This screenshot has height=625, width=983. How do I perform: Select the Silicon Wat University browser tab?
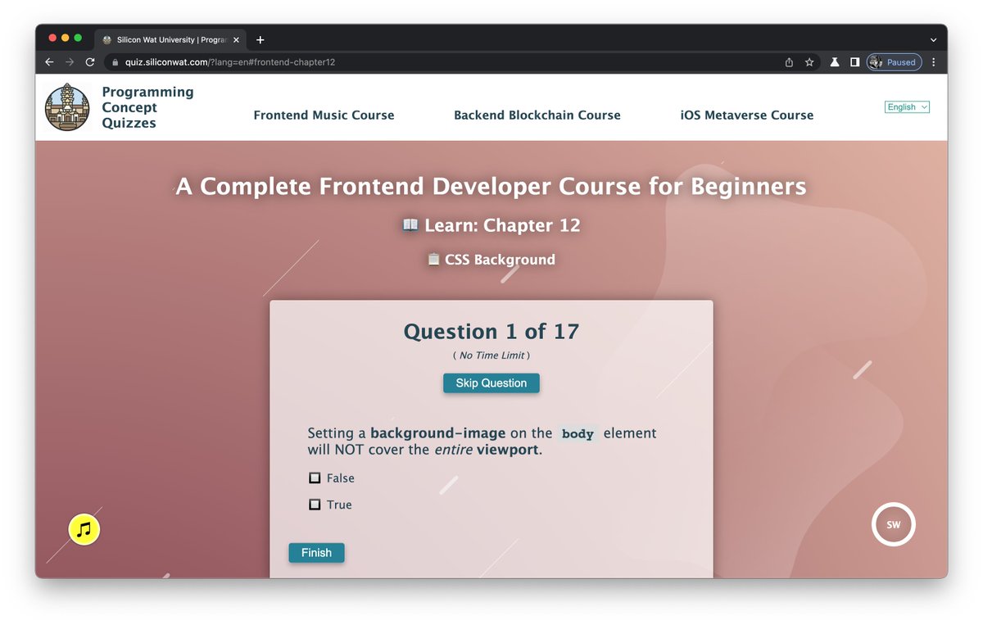172,39
